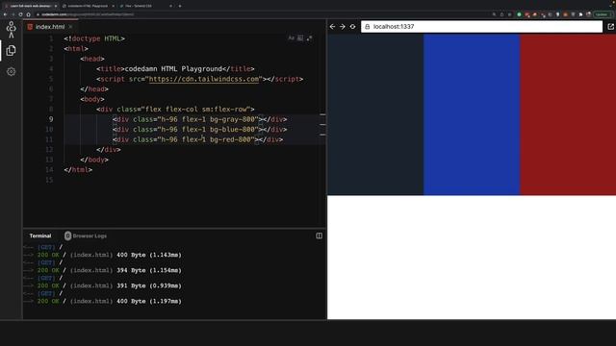The width and height of the screenshot is (616, 346).
Task: Click terminal line '391 Byte (0.939ms)'
Action: pyautogui.click(x=149, y=285)
